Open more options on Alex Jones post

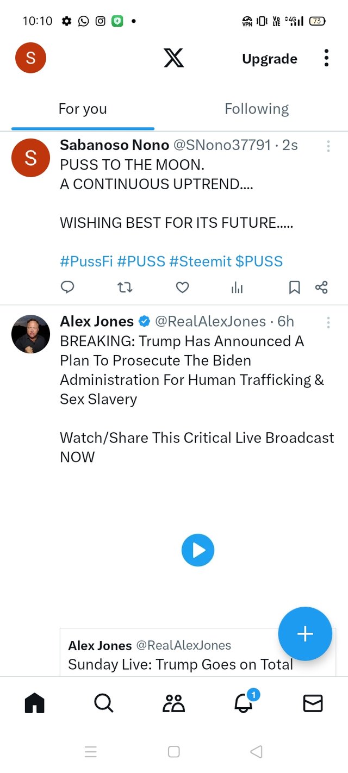(x=328, y=322)
